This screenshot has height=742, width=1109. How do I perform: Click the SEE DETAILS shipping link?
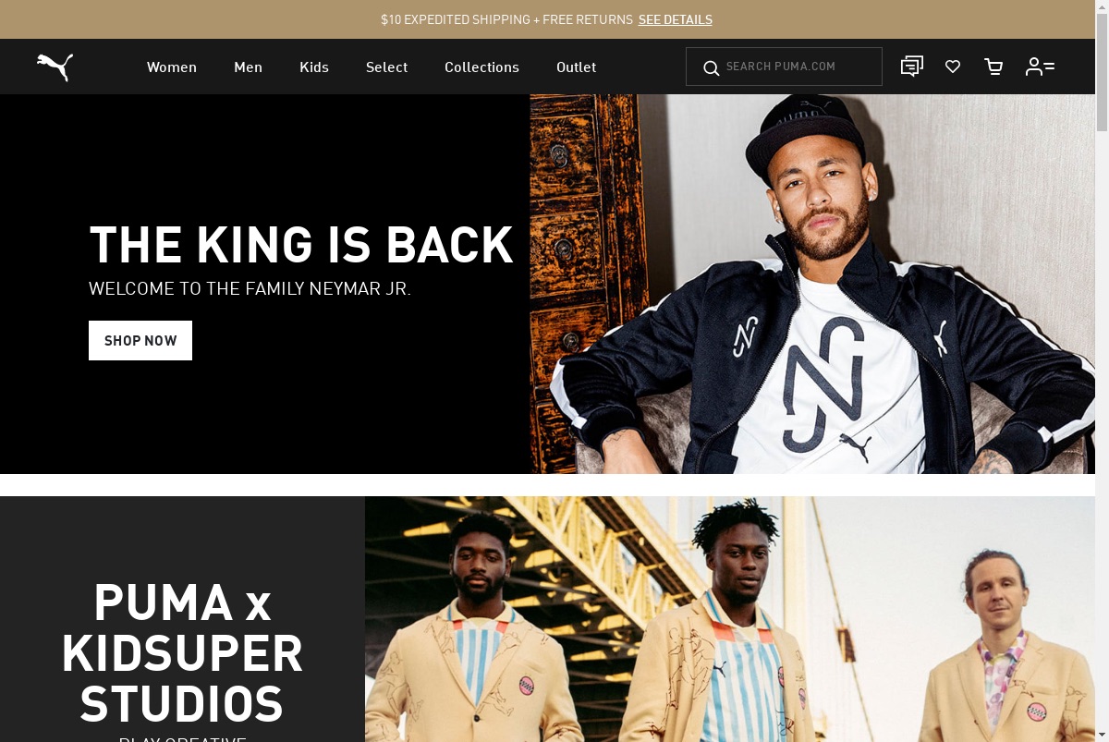[x=676, y=19]
